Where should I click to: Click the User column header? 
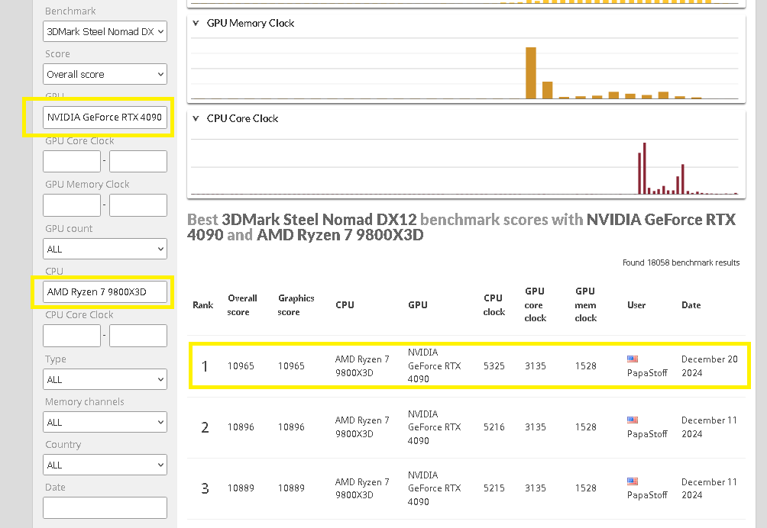(x=636, y=304)
